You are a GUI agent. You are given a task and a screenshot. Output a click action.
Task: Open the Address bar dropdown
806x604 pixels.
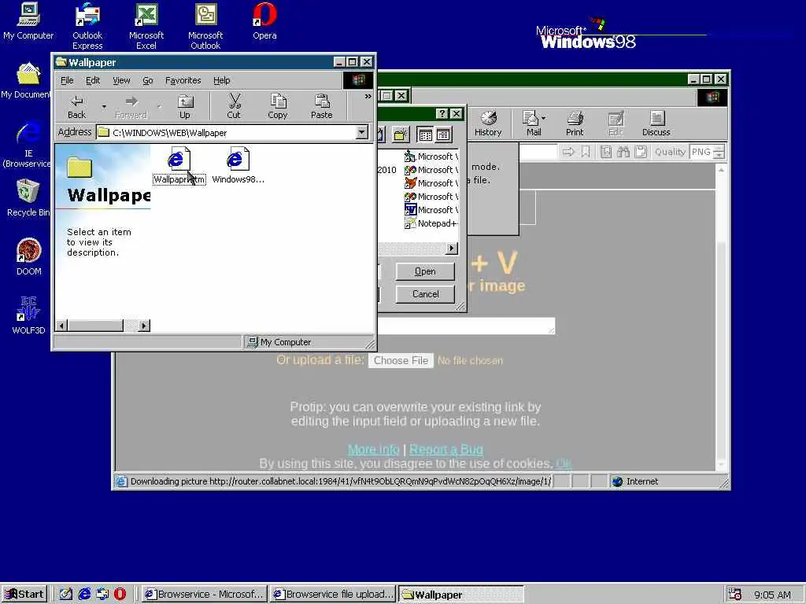(x=362, y=132)
